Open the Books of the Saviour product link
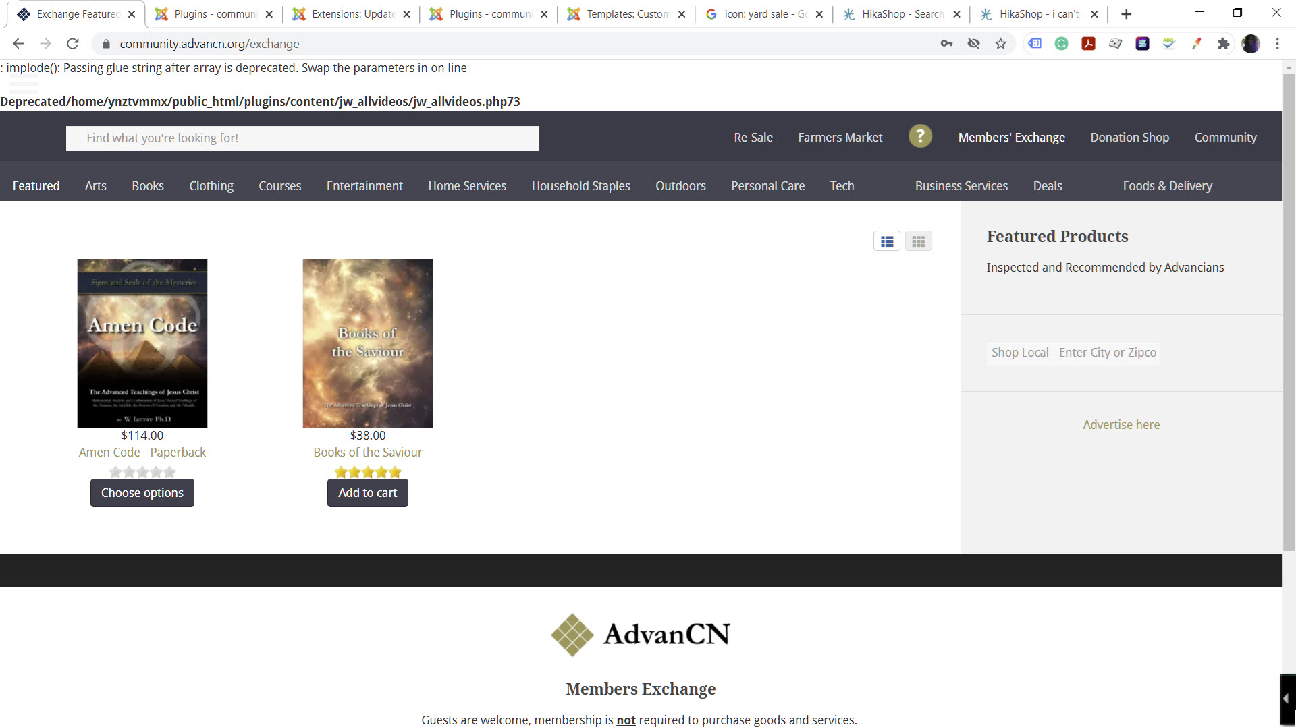Viewport: 1296px width, 727px height. [368, 453]
